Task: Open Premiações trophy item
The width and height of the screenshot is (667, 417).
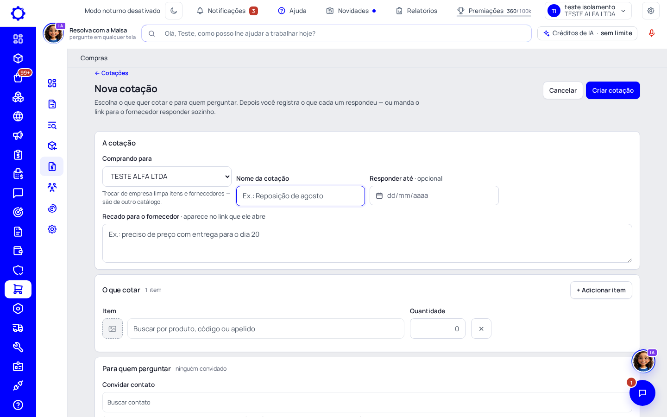Action: [494, 11]
